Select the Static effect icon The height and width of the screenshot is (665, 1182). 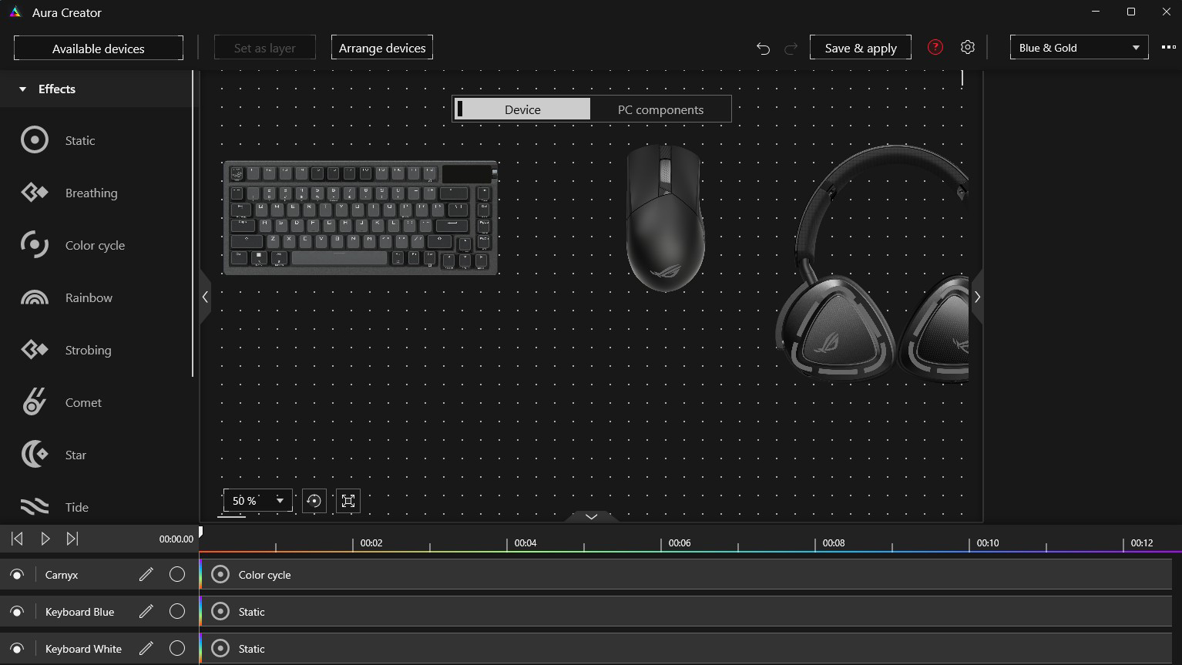click(35, 140)
